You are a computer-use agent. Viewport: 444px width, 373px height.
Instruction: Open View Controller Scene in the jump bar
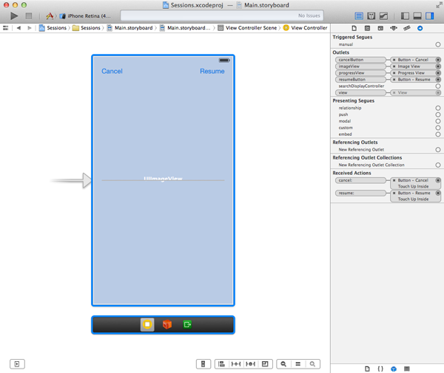click(x=247, y=28)
